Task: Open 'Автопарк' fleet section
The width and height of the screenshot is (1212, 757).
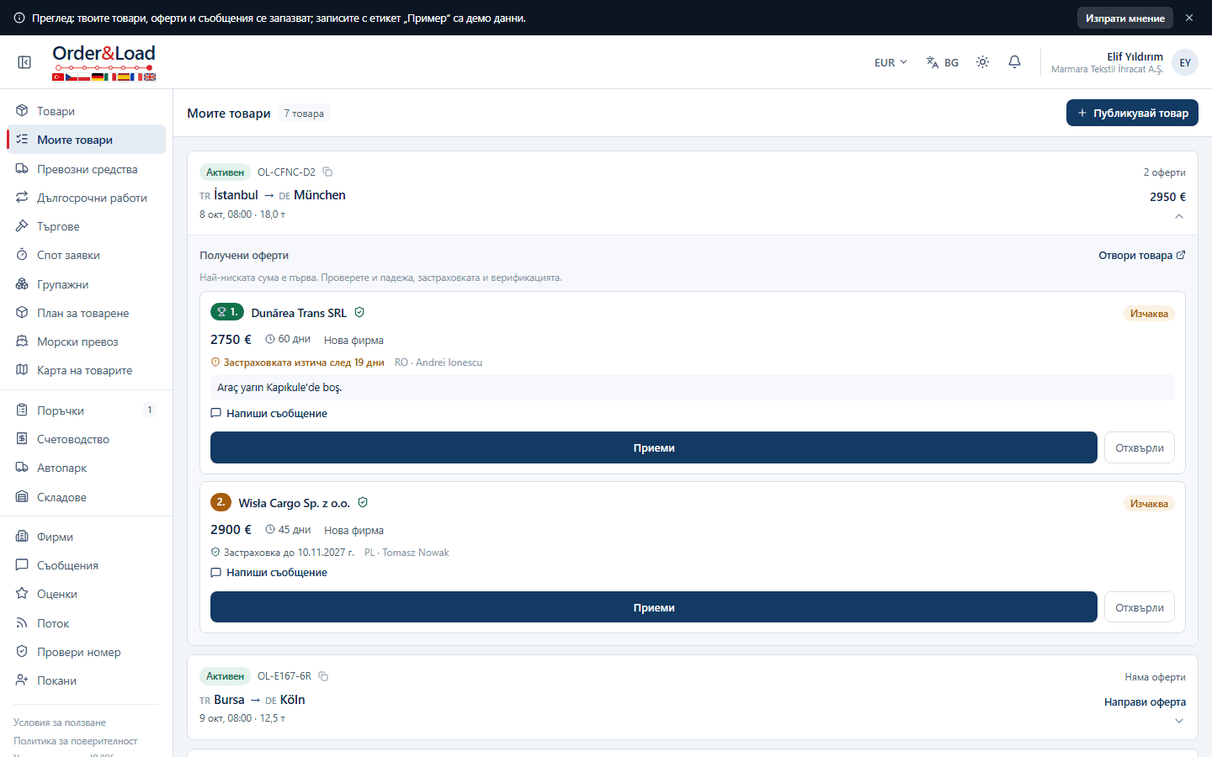Action: pyautogui.click(x=86, y=468)
